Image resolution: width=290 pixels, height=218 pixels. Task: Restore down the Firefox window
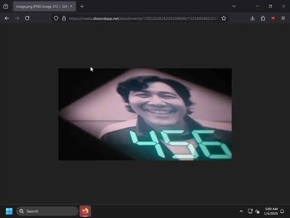pyautogui.click(x=270, y=6)
